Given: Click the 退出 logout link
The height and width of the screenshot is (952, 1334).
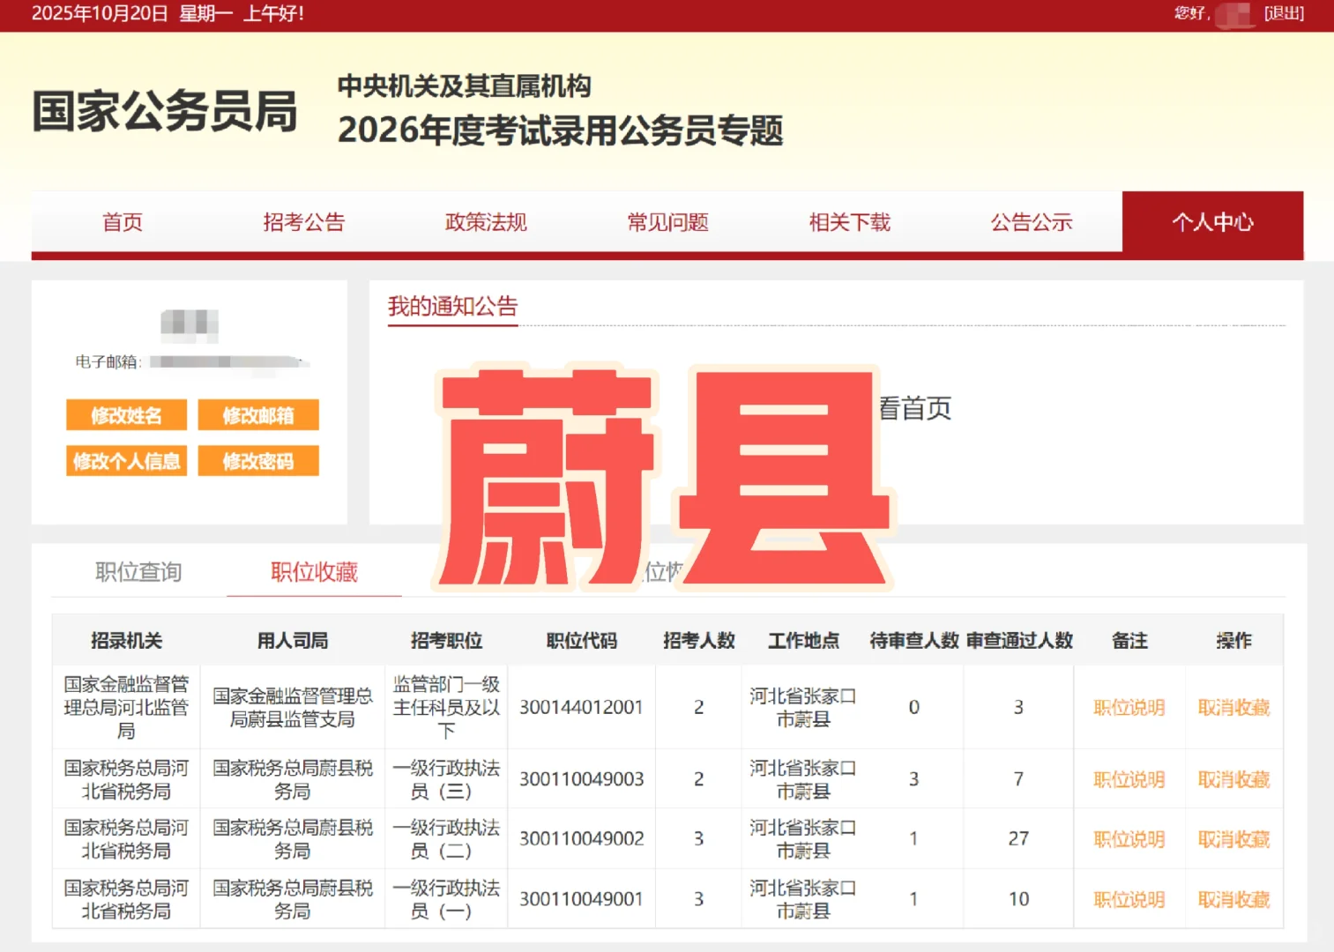Looking at the screenshot, I should 1284,13.
